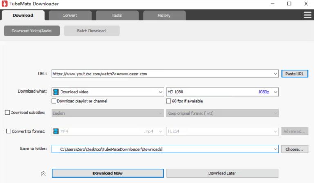Image resolution: width=314 pixels, height=183 pixels.
Task: Click the .mp4 extension label
Action: (x=148, y=131)
